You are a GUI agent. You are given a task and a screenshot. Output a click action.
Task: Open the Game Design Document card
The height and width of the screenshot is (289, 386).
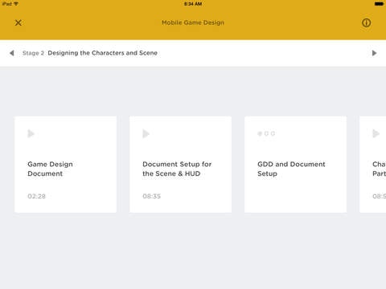click(66, 165)
